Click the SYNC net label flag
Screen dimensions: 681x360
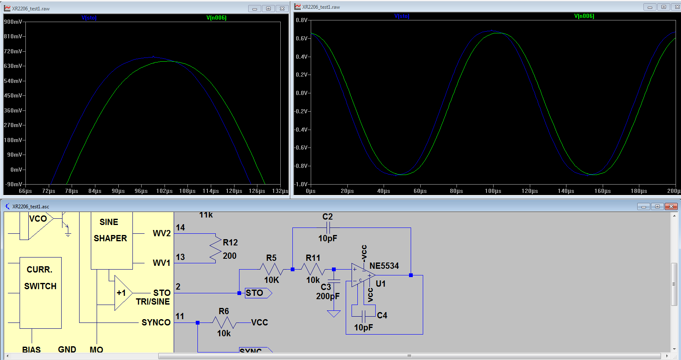pos(255,350)
